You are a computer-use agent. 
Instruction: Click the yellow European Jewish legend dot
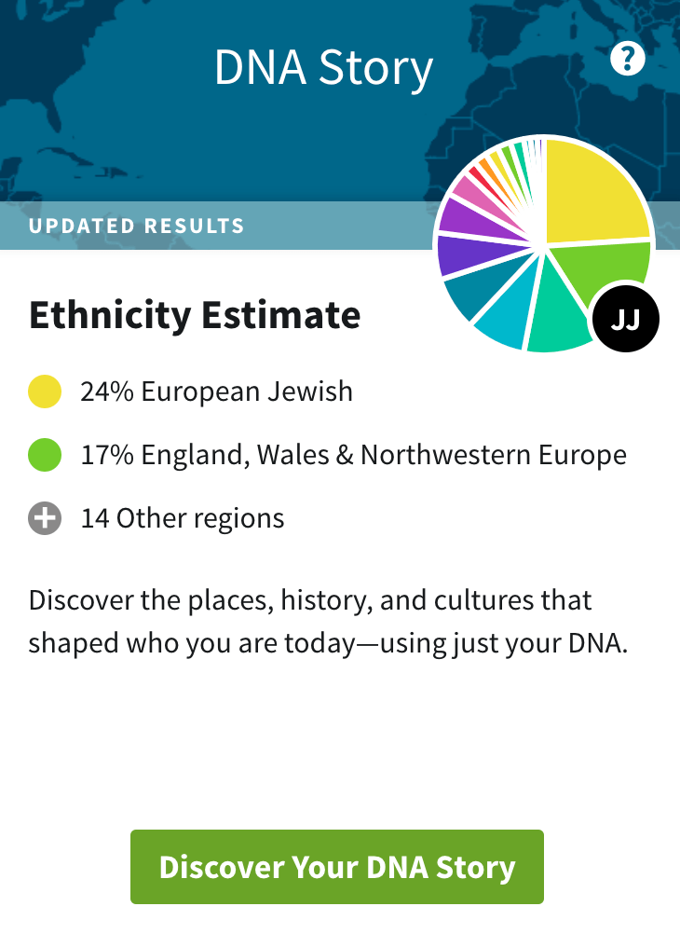tap(45, 391)
